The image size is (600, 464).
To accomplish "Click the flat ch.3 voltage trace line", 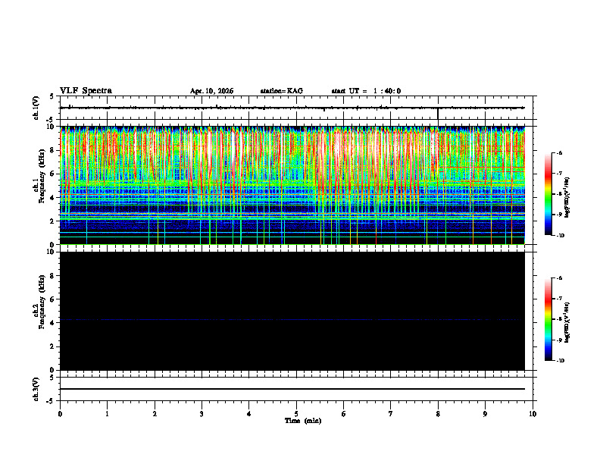I will [292, 389].
